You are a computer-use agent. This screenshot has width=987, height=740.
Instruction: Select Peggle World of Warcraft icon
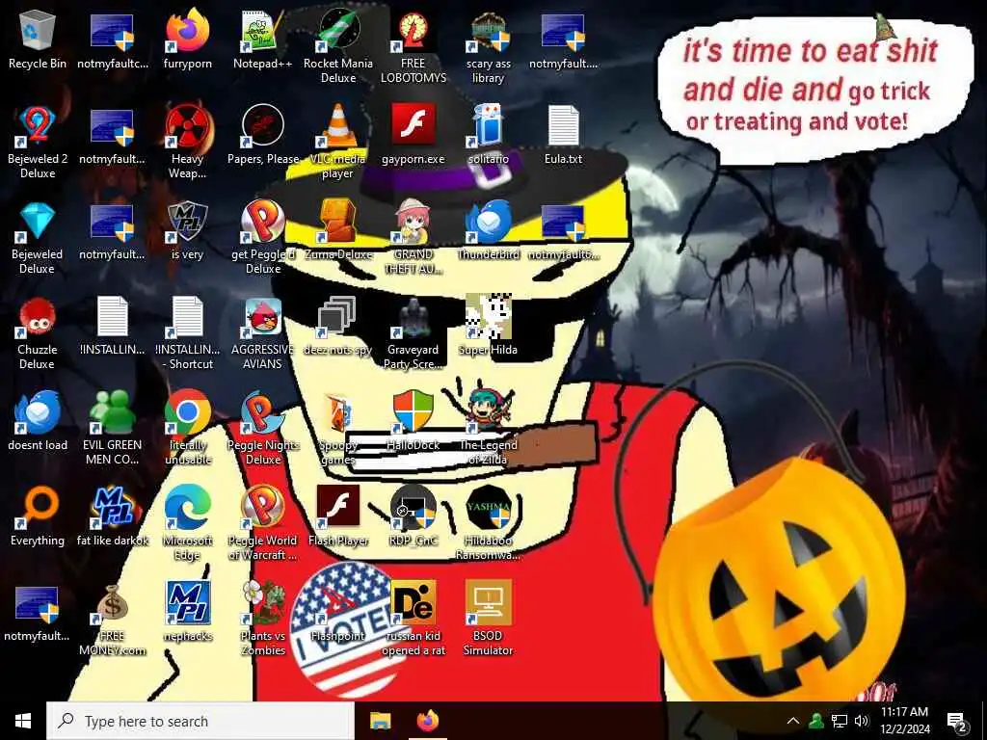[x=262, y=508]
